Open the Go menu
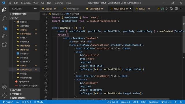The image size is (185, 104). pyautogui.click(x=43, y=3)
